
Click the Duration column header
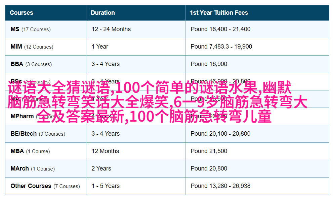(103, 13)
